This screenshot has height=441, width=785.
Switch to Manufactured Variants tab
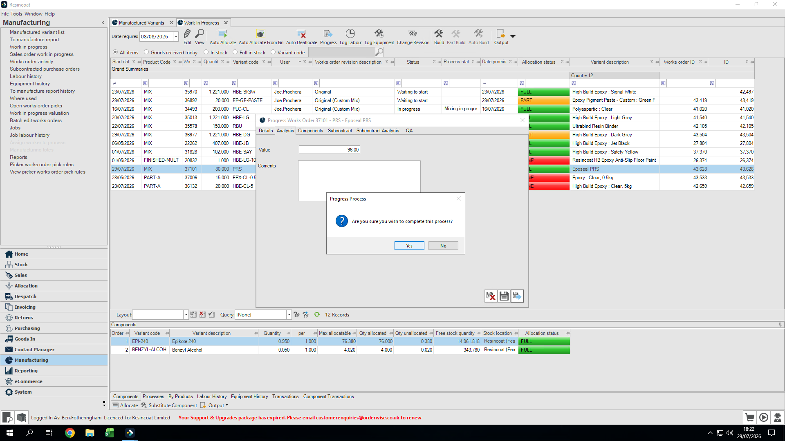click(141, 23)
